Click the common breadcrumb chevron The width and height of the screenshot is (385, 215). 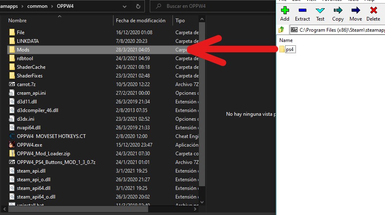[52, 6]
